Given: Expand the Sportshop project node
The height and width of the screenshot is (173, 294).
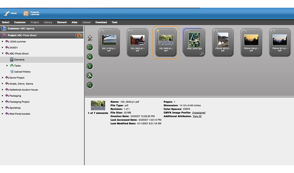Looking at the screenshot, I should tap(3, 107).
